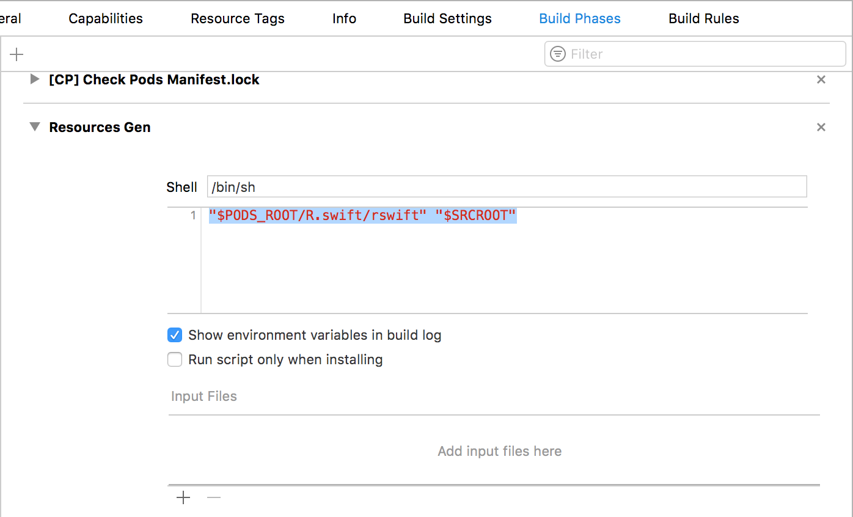The width and height of the screenshot is (853, 517).
Task: Delete the Resources Gen build phase
Action: point(821,127)
